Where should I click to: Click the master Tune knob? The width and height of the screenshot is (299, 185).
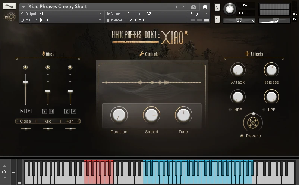coord(230,9)
